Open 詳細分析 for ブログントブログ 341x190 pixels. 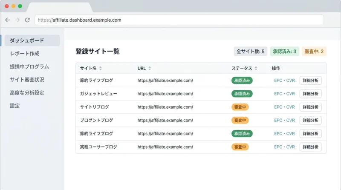[311, 120]
